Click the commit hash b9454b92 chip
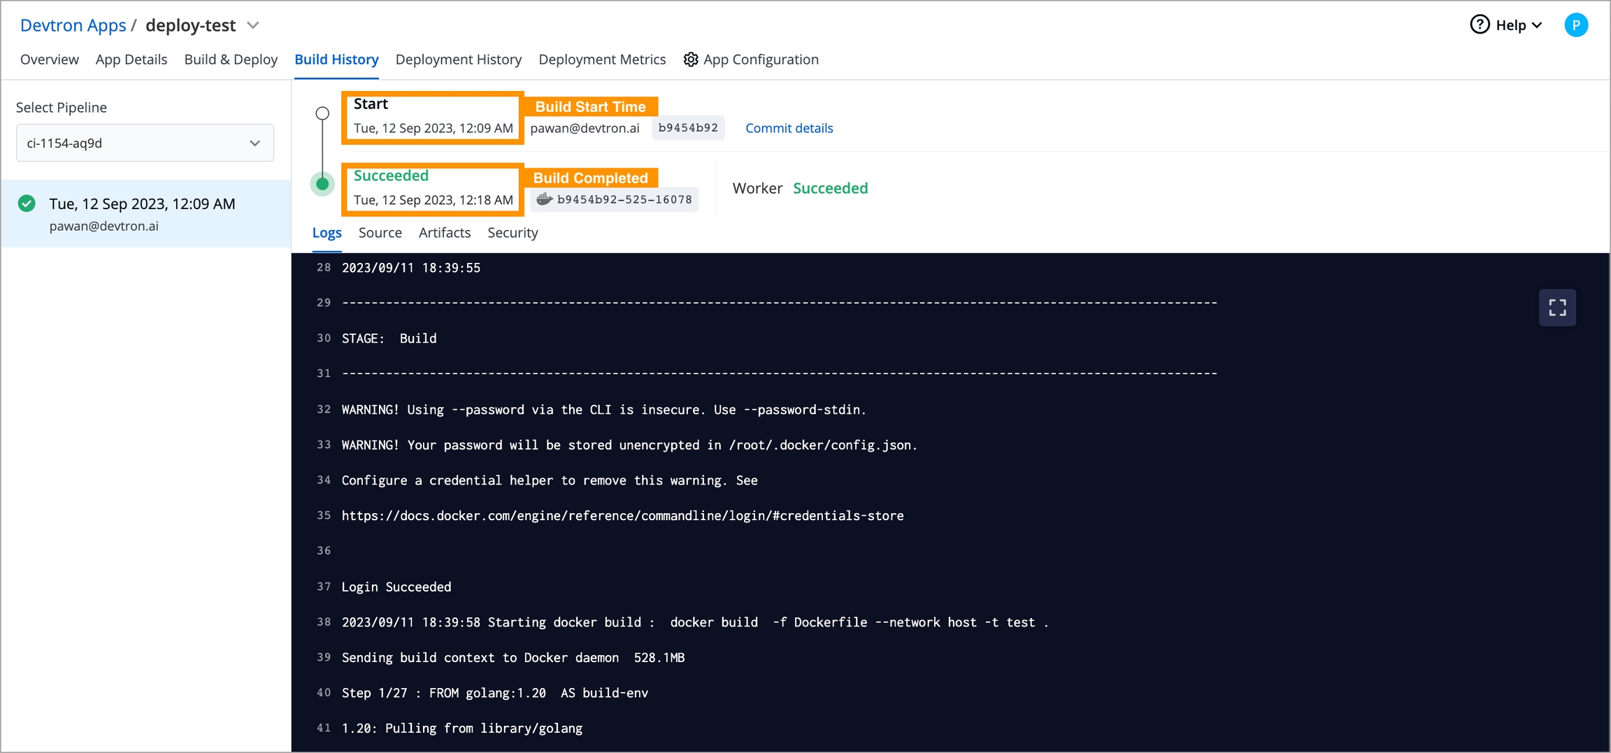 click(x=688, y=128)
